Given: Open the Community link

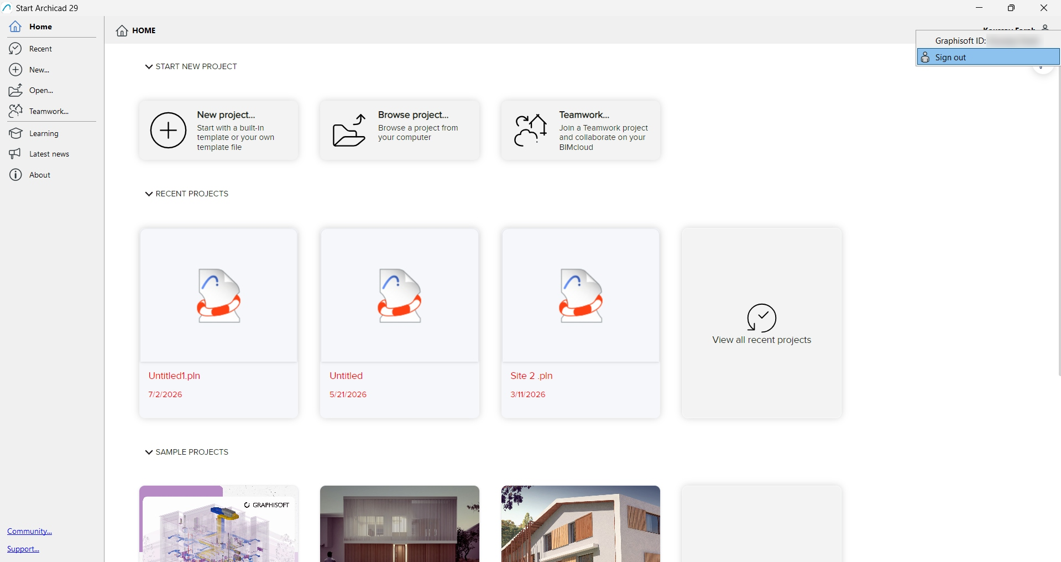Looking at the screenshot, I should point(29,531).
